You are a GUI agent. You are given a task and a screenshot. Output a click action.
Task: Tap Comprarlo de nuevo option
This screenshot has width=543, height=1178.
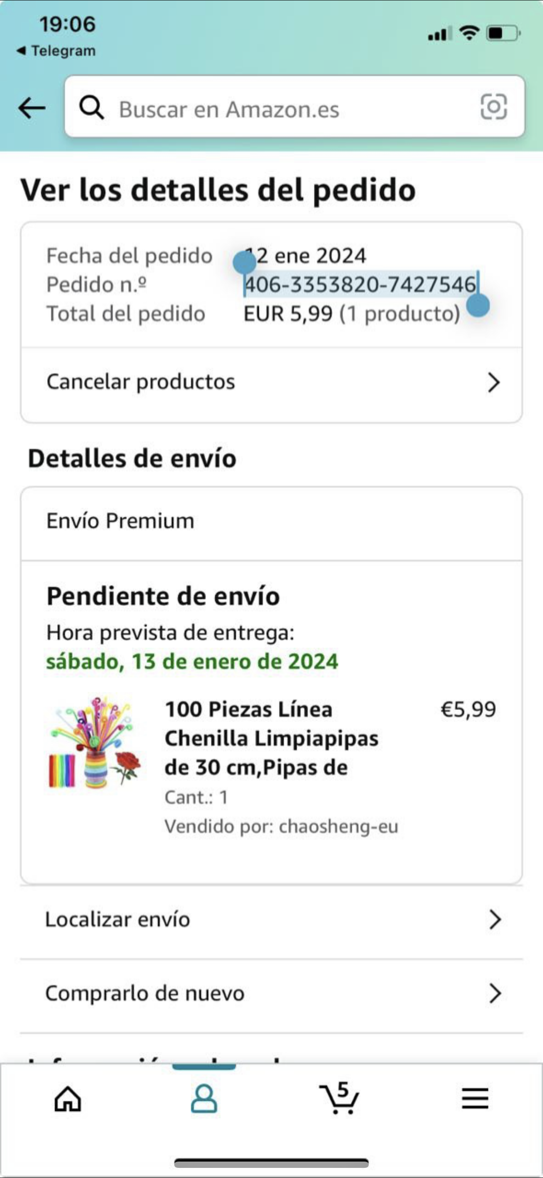click(144, 994)
